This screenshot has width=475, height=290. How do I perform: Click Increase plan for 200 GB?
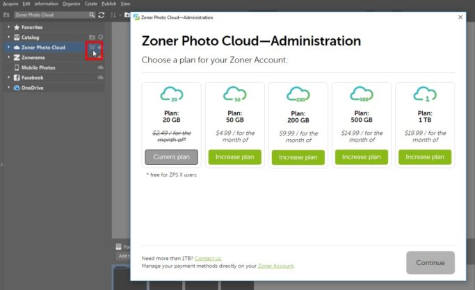[x=298, y=157]
